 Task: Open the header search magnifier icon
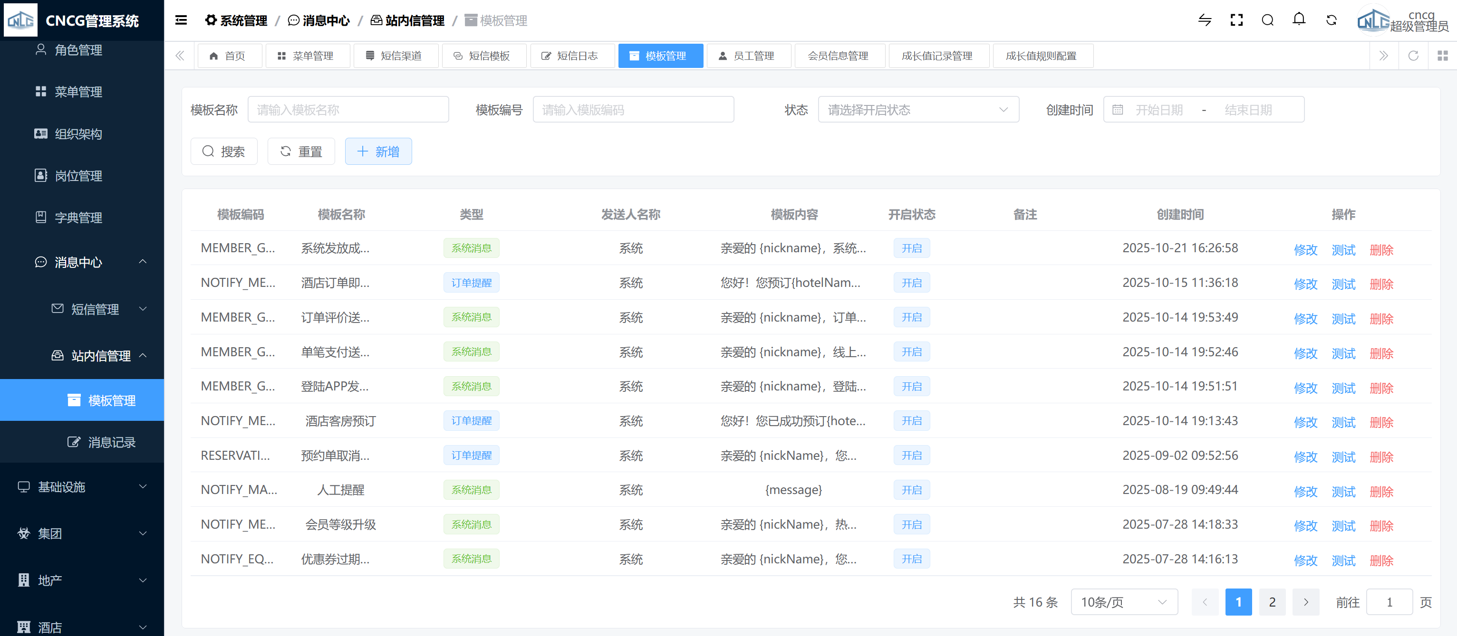pyautogui.click(x=1267, y=20)
